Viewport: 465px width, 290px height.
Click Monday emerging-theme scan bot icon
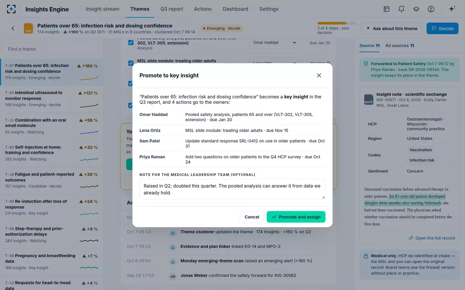click(173, 262)
